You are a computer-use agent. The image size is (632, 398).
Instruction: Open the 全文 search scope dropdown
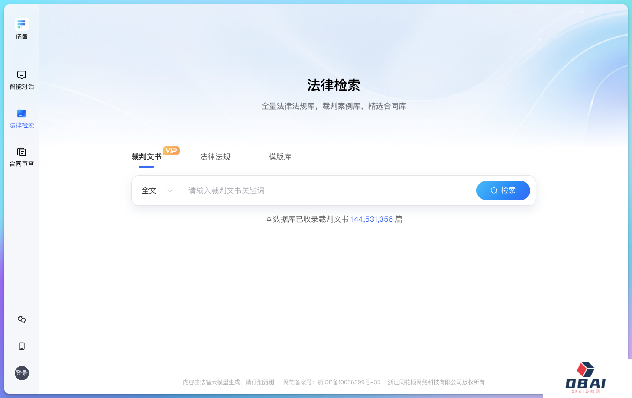[149, 191]
